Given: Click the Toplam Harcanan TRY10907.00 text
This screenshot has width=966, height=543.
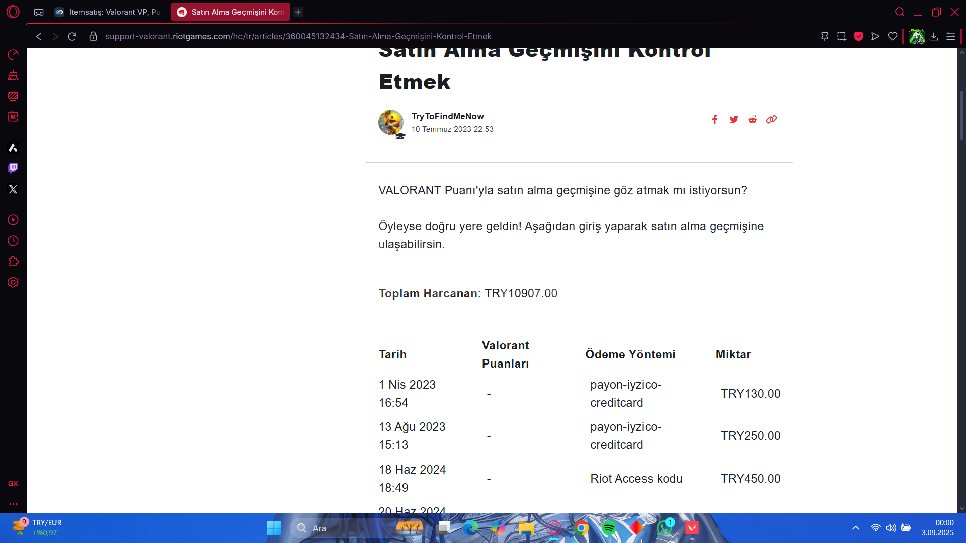Looking at the screenshot, I should click(x=468, y=293).
